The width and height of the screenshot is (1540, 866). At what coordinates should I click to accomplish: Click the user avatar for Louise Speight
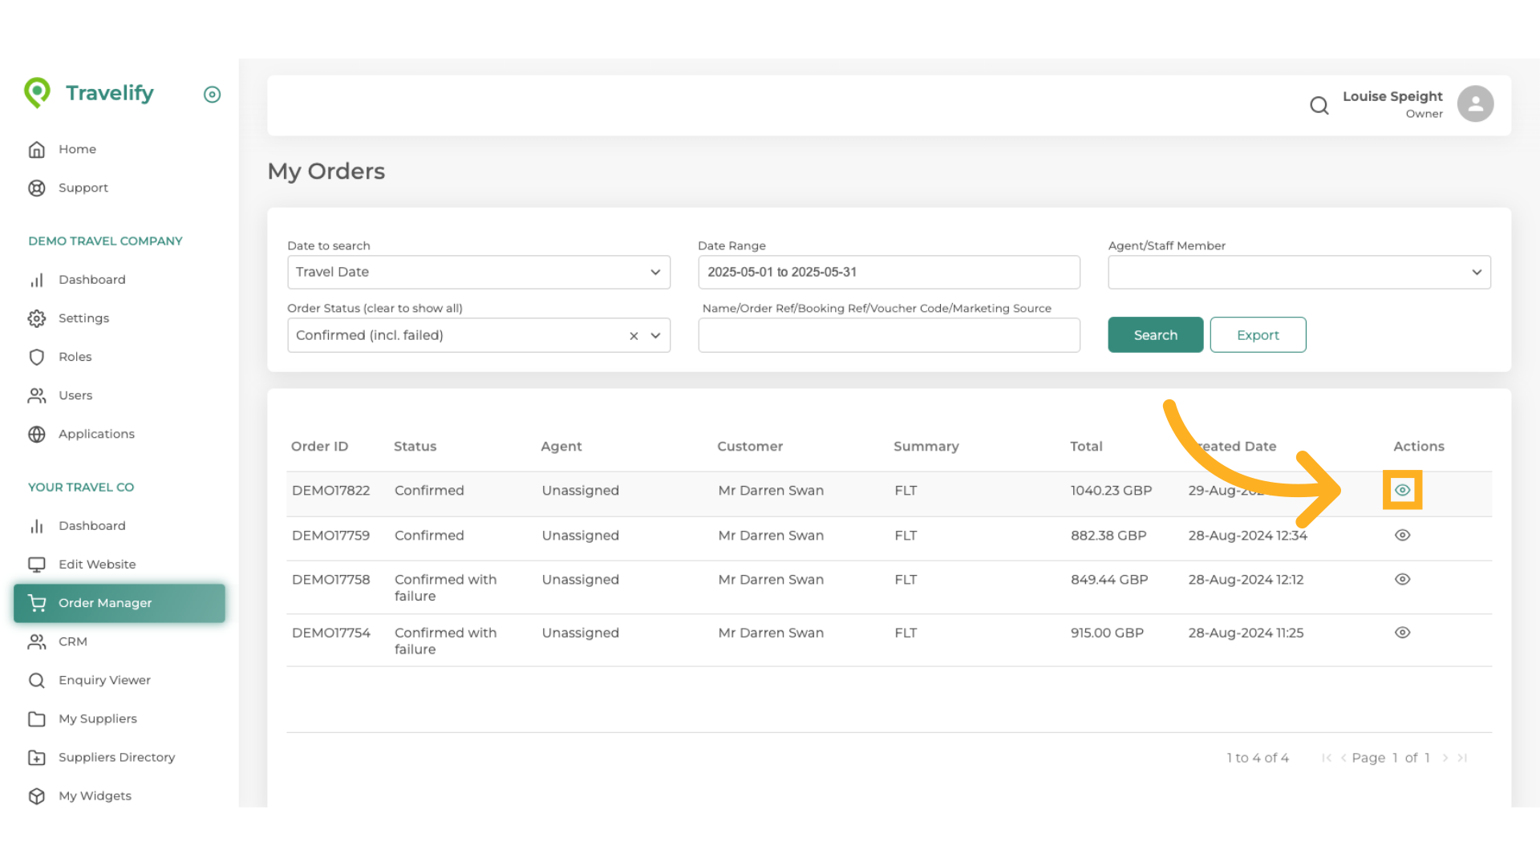(x=1476, y=103)
